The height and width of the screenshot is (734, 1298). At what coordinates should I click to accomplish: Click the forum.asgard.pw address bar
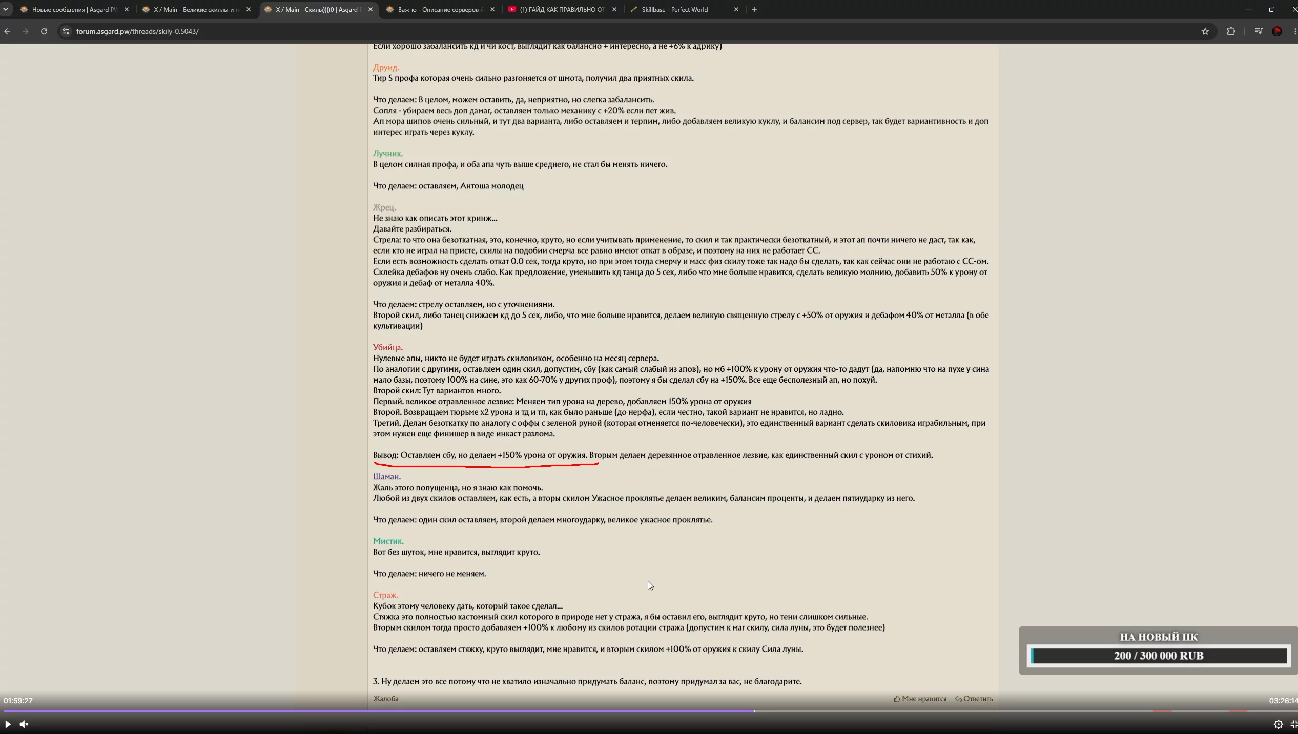pyautogui.click(x=630, y=31)
